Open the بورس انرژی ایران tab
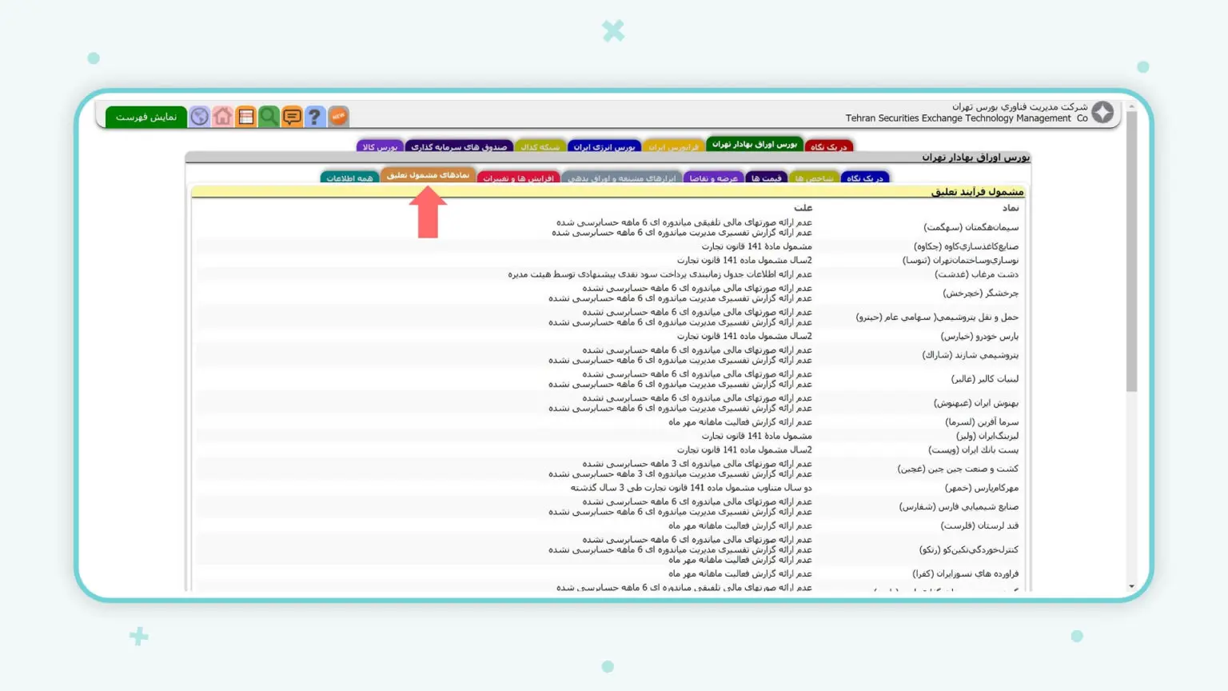The image size is (1228, 691). point(604,146)
